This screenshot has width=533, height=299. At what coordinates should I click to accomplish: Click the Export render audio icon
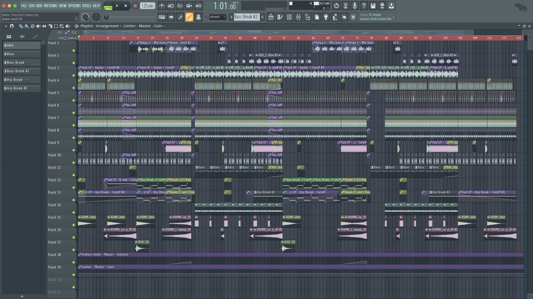point(382,6)
